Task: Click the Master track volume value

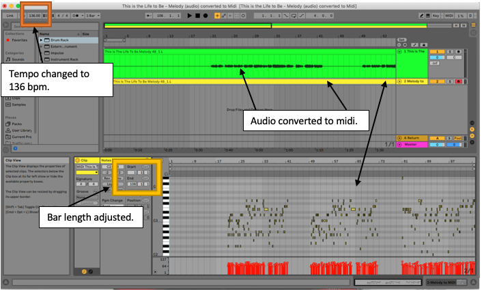Action: click(437, 145)
